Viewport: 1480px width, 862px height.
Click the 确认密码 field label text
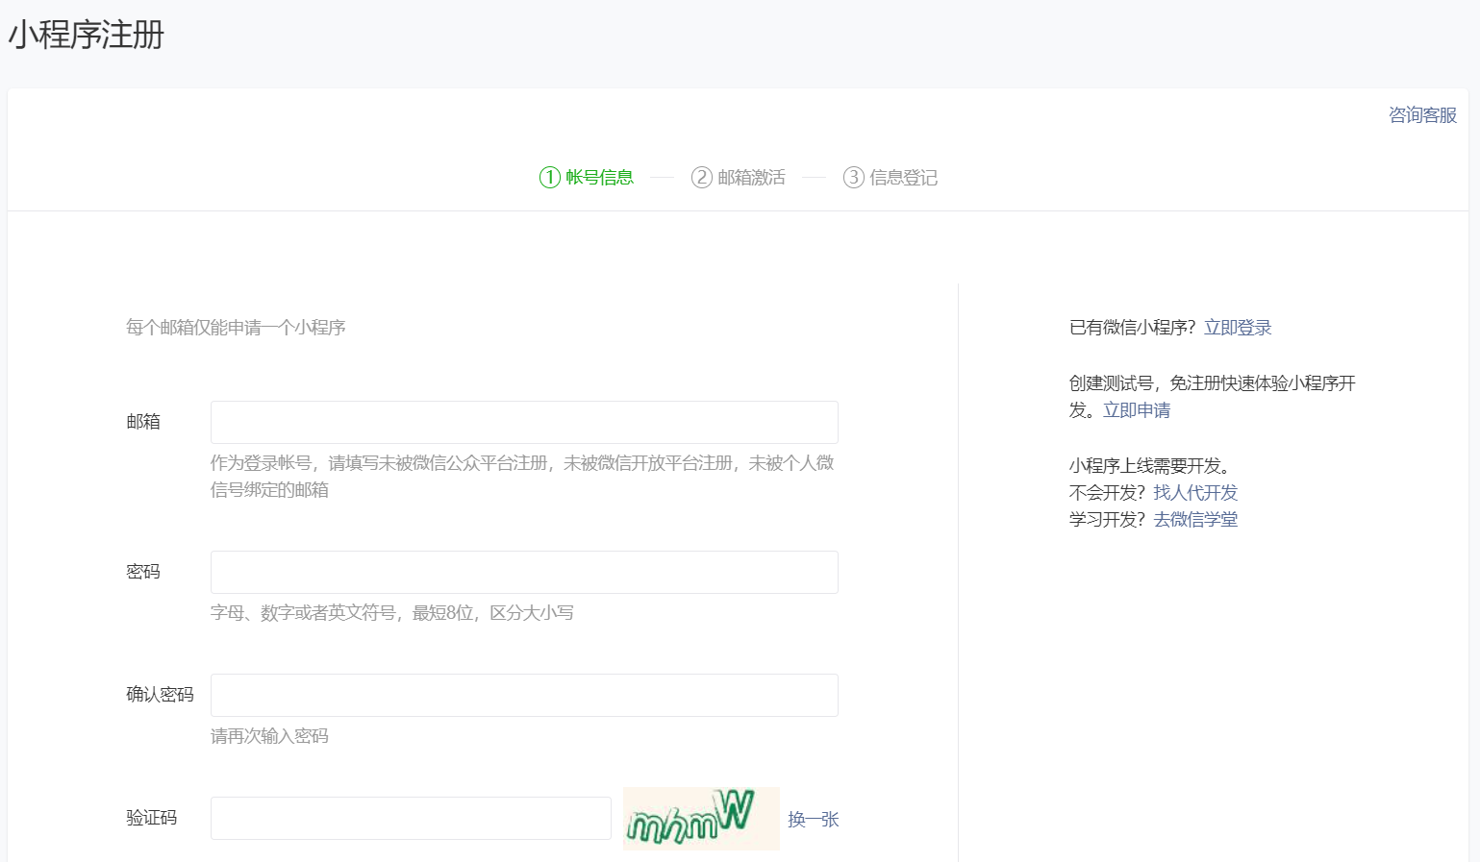tap(160, 695)
